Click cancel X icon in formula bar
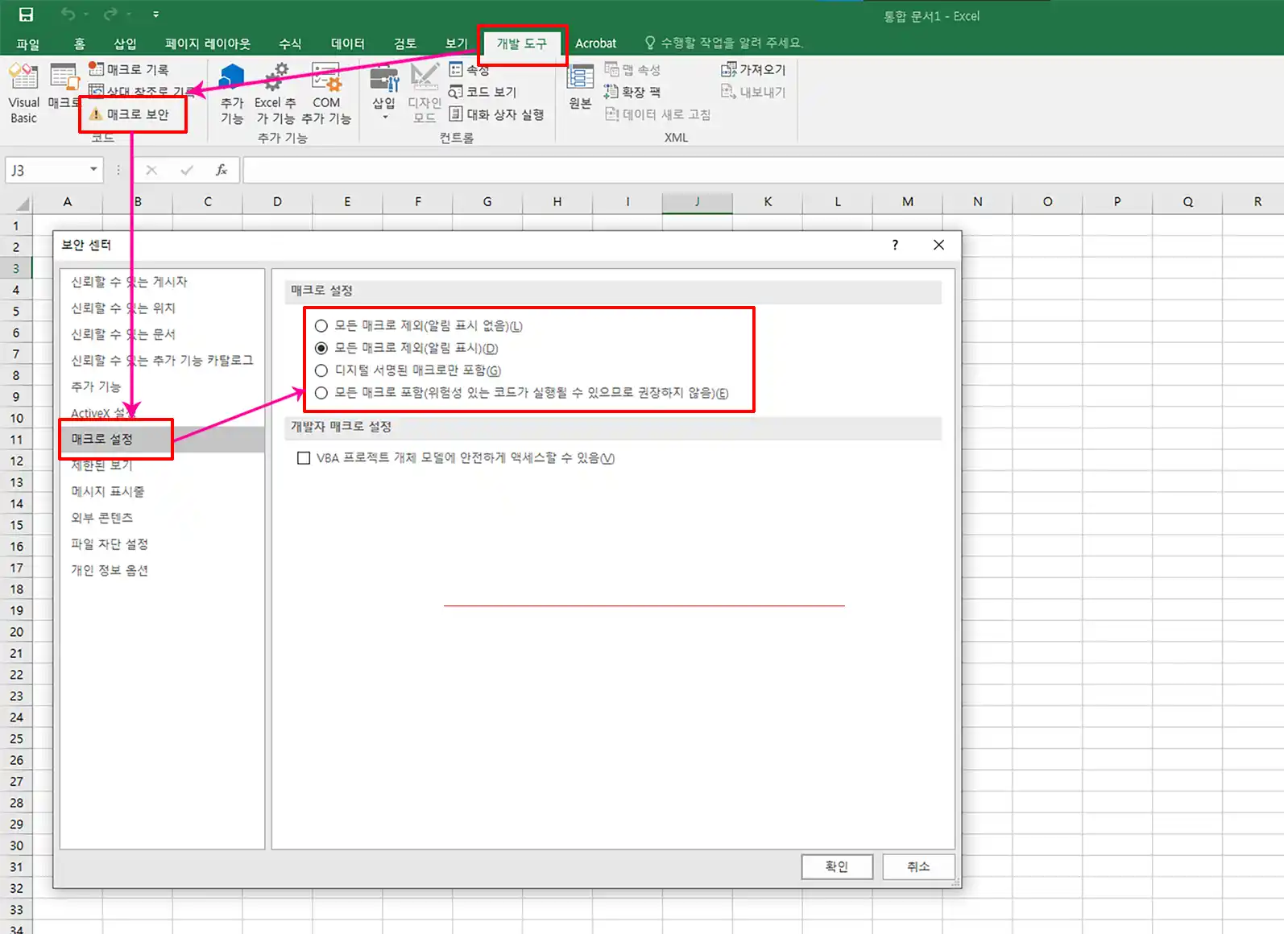 151,170
